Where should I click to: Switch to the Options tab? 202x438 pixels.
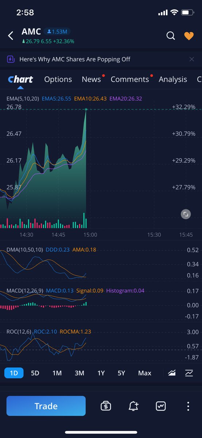[58, 79]
